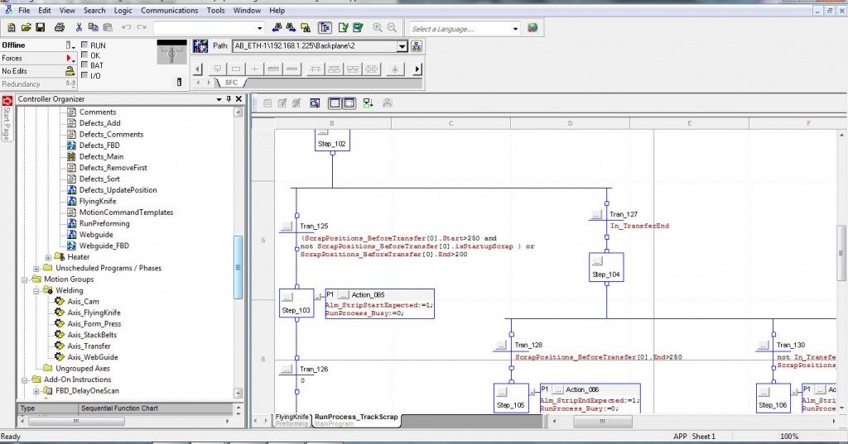
Task: Click the Cut scissors icon
Action: pyautogui.click(x=79, y=27)
